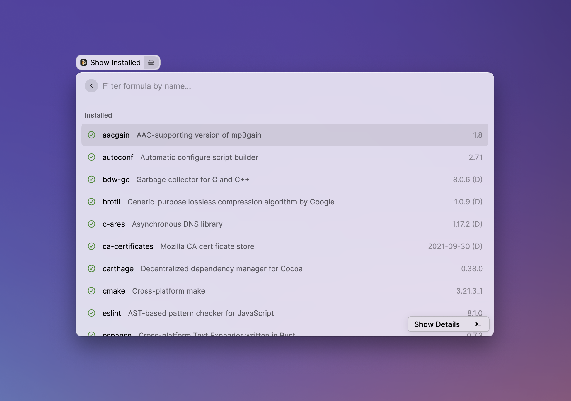Click the green check icon for brotli
571x401 pixels.
pyautogui.click(x=91, y=202)
